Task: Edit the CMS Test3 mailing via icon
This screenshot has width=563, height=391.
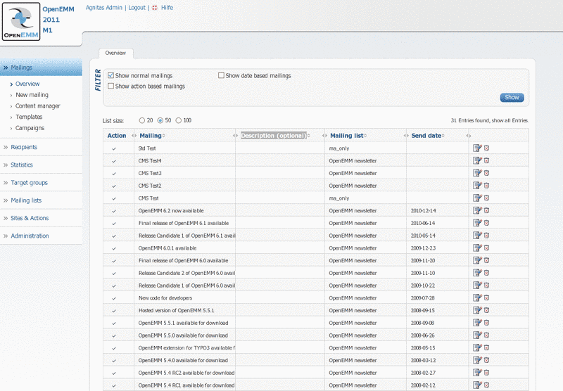Action: coord(477,173)
